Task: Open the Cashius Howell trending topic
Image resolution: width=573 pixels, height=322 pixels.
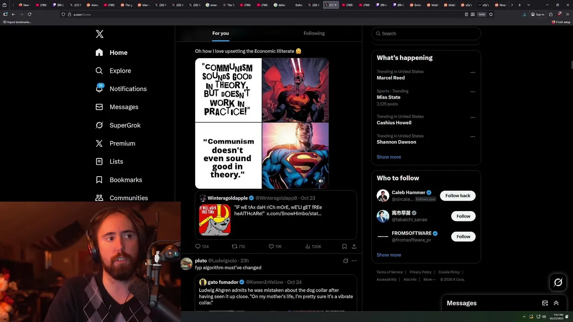Action: (393, 123)
